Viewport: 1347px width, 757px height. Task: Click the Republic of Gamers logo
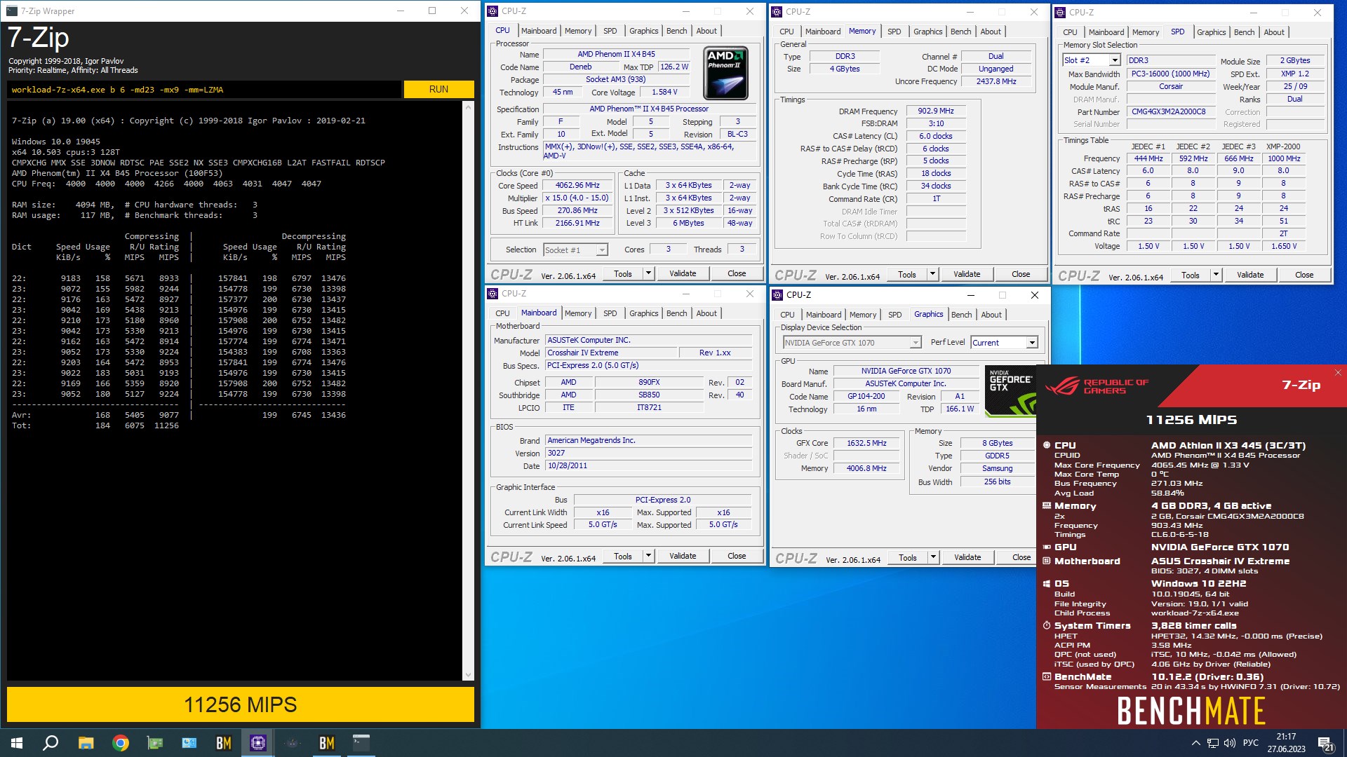point(1097,386)
